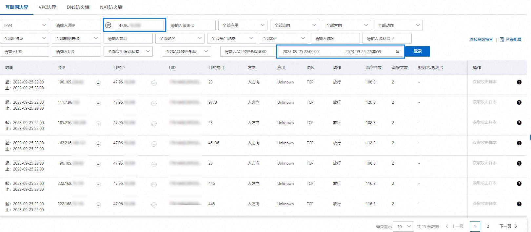
Task: Switch to 互联网边界 tab
Action: point(17,7)
